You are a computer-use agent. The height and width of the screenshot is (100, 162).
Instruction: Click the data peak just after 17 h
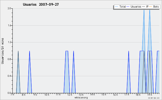coord(129,72)
